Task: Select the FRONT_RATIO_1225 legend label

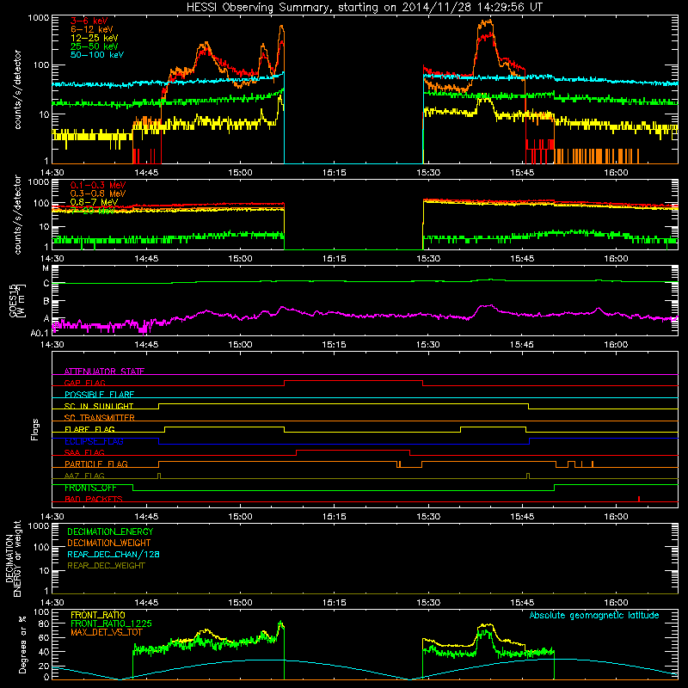Action: click(x=111, y=624)
